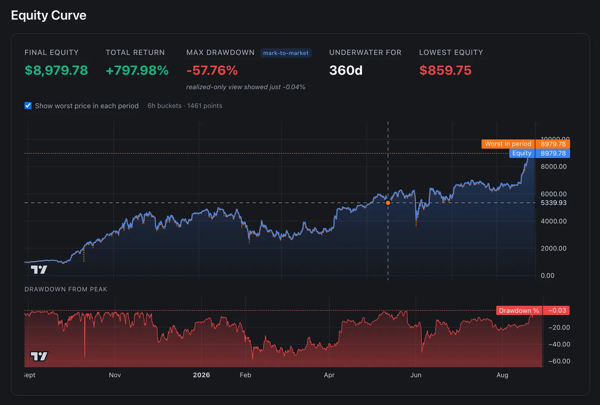Image resolution: width=600 pixels, height=405 pixels.
Task: Click the Show worst price in each period label
Action: click(x=87, y=106)
